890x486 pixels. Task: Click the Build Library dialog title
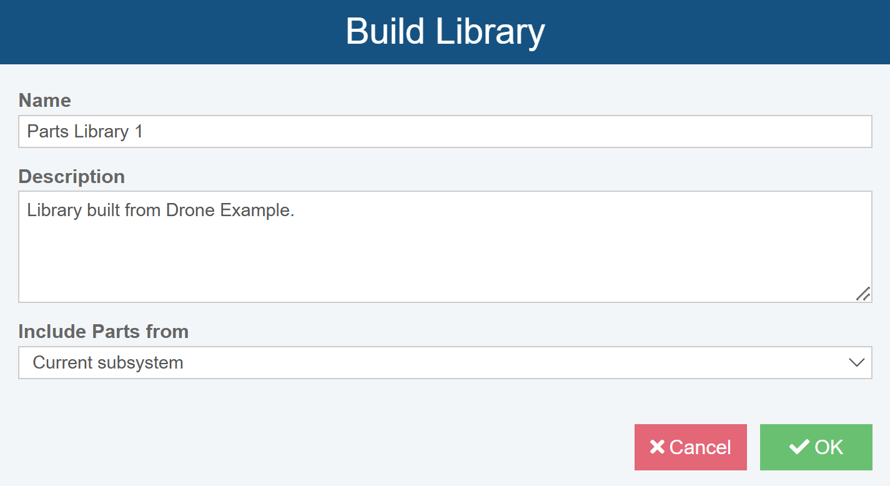(445, 31)
